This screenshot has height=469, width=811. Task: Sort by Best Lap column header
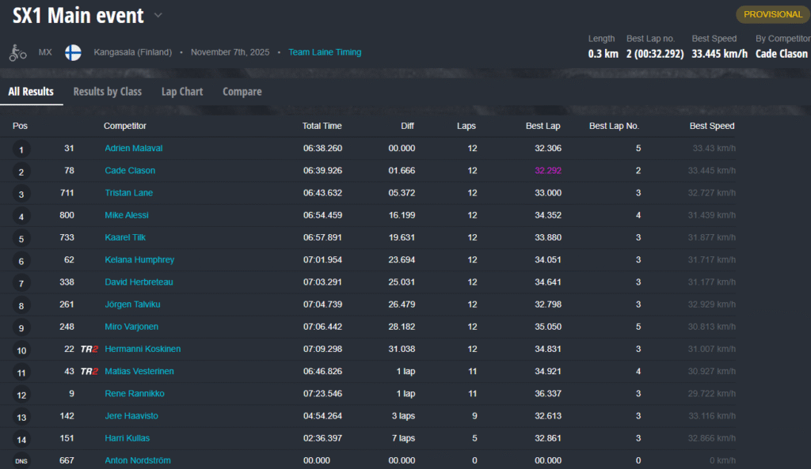(x=542, y=126)
